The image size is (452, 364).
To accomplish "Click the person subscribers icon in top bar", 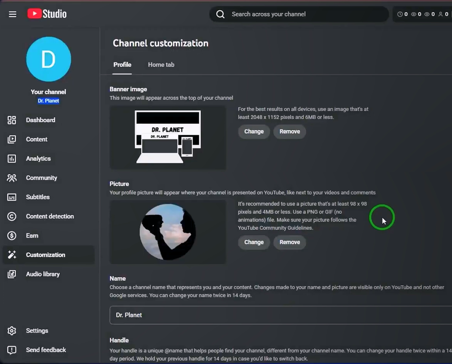I will click(441, 14).
